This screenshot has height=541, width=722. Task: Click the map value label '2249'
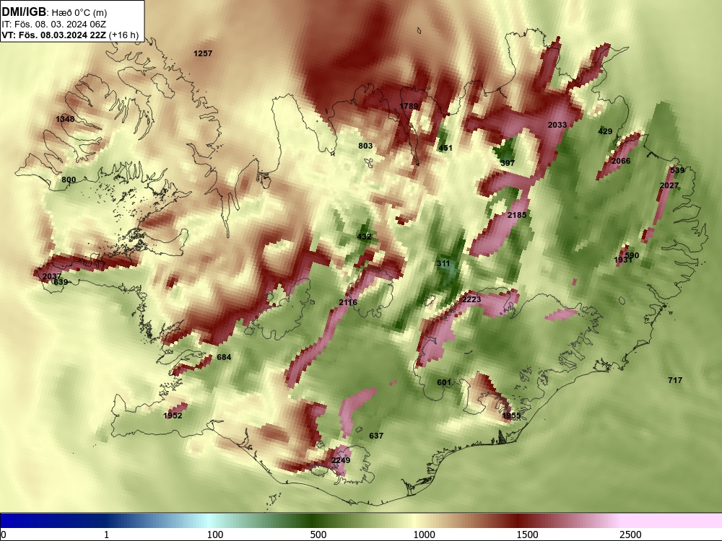pyautogui.click(x=341, y=460)
